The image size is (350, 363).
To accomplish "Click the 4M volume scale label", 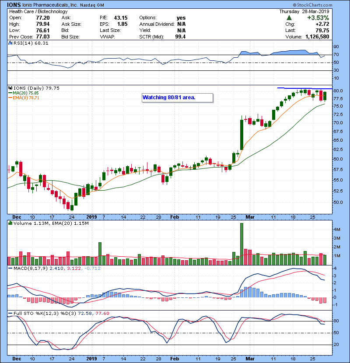I will point(336,230).
